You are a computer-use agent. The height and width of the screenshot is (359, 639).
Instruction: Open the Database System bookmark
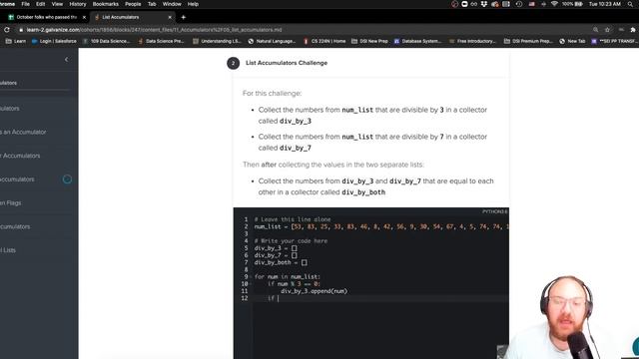coord(417,41)
